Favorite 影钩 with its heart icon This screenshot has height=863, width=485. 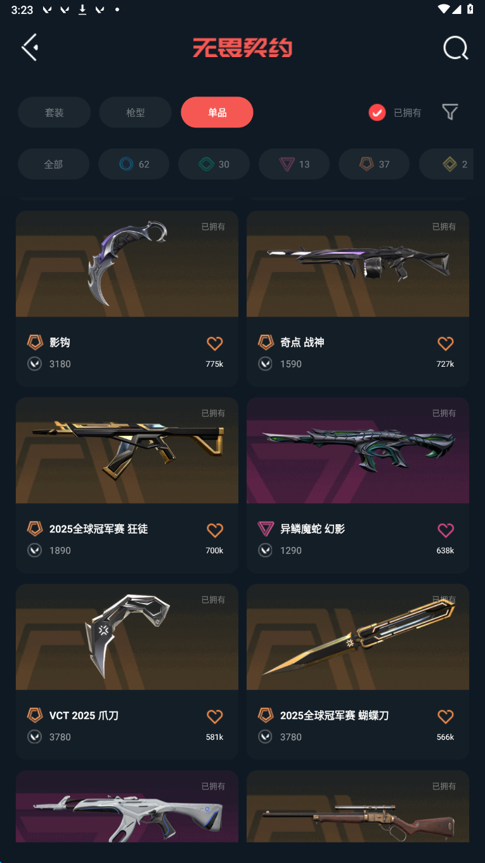[x=215, y=343]
